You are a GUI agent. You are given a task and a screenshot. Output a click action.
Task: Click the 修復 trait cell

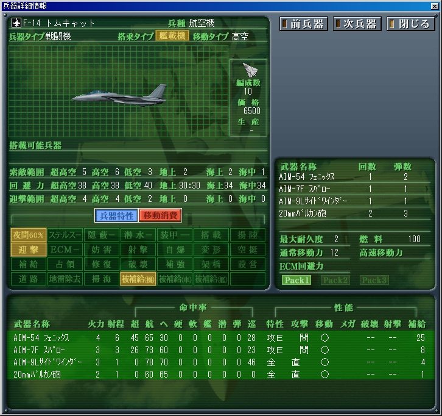[102, 264]
